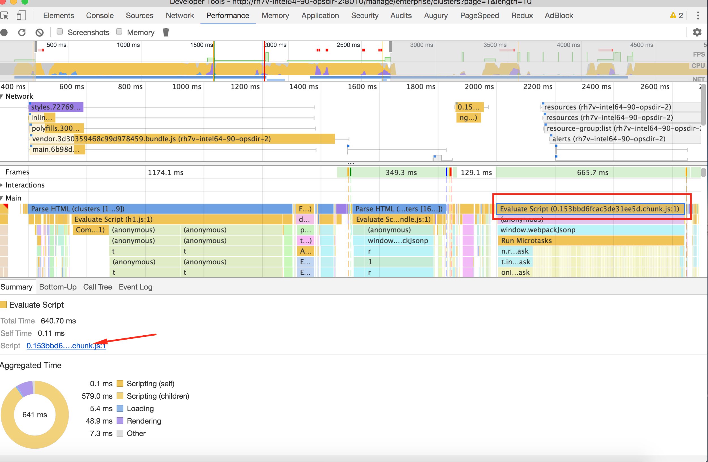
Task: Click the Parse HTML (...ters [16...]) bar
Action: tap(399, 209)
